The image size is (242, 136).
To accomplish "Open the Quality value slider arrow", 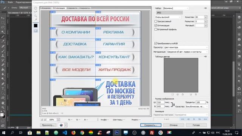I will coord(206,17).
